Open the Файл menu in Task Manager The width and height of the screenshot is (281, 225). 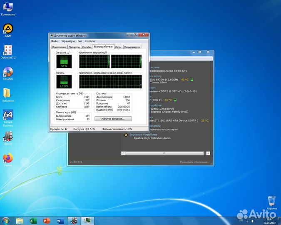[54, 41]
